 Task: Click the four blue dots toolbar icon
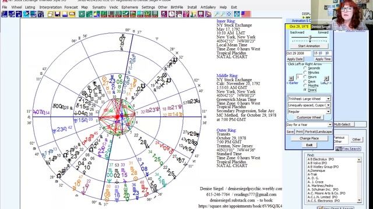tap(229, 14)
